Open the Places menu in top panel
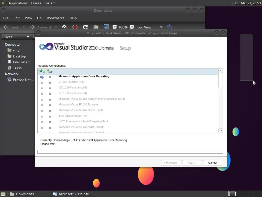Screen dimensions: 262x197 click(x=36, y=3)
